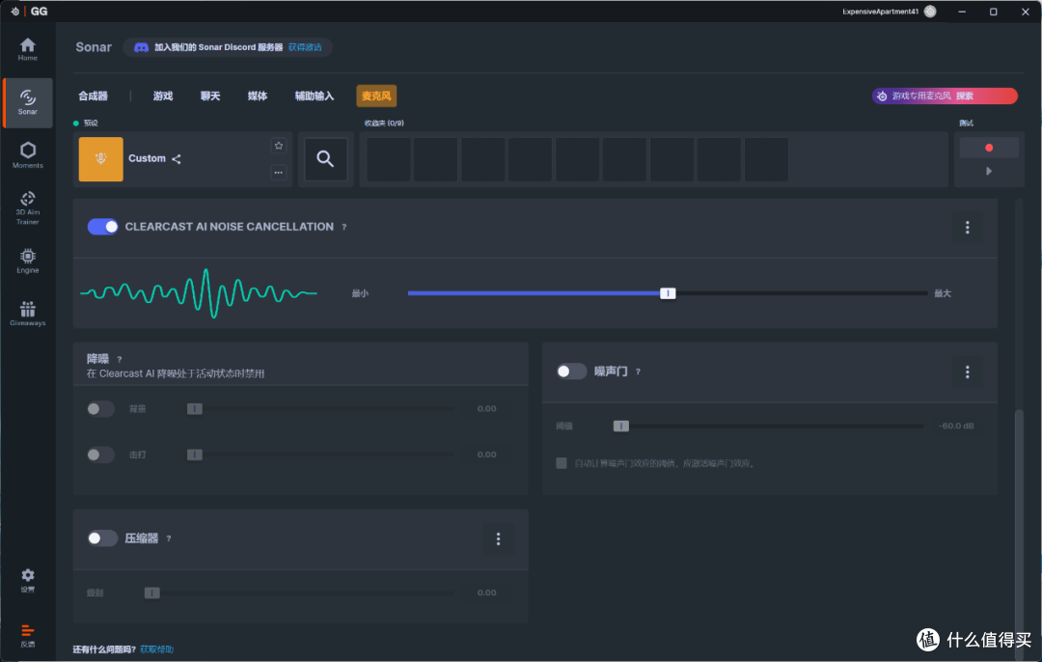Click the compressor level slider handle
Screen dimensions: 1042x662
coord(152,593)
